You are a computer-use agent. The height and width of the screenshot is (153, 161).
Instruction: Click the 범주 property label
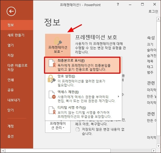pos(150,72)
